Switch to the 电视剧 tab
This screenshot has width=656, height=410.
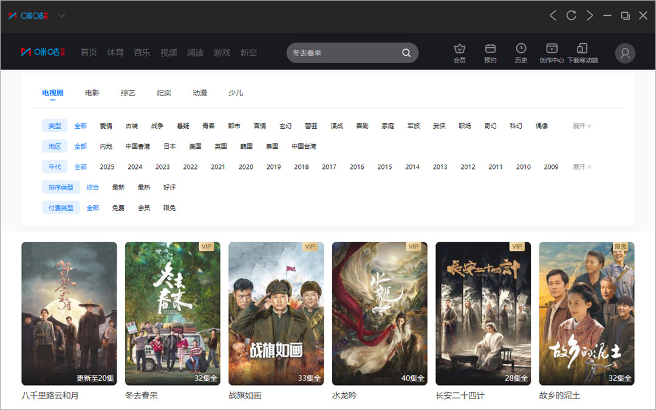(x=53, y=93)
